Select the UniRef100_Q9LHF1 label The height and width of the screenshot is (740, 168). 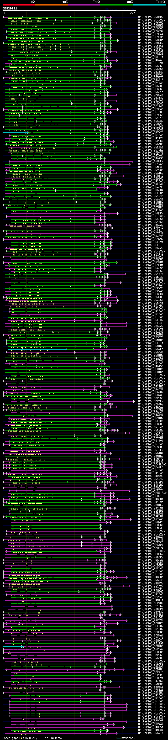click(x=151, y=664)
